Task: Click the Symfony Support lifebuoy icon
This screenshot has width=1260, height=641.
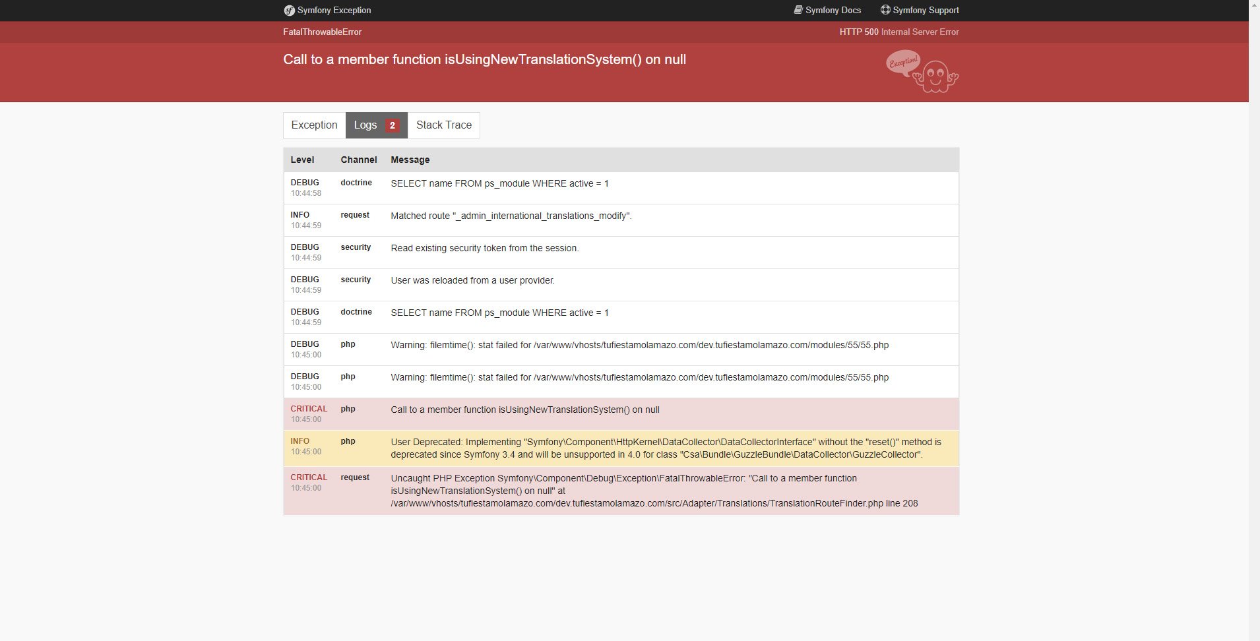Action: [885, 10]
